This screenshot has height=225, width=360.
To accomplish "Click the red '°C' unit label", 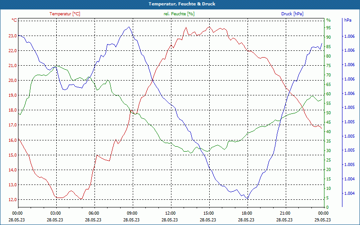I will 14,20.
